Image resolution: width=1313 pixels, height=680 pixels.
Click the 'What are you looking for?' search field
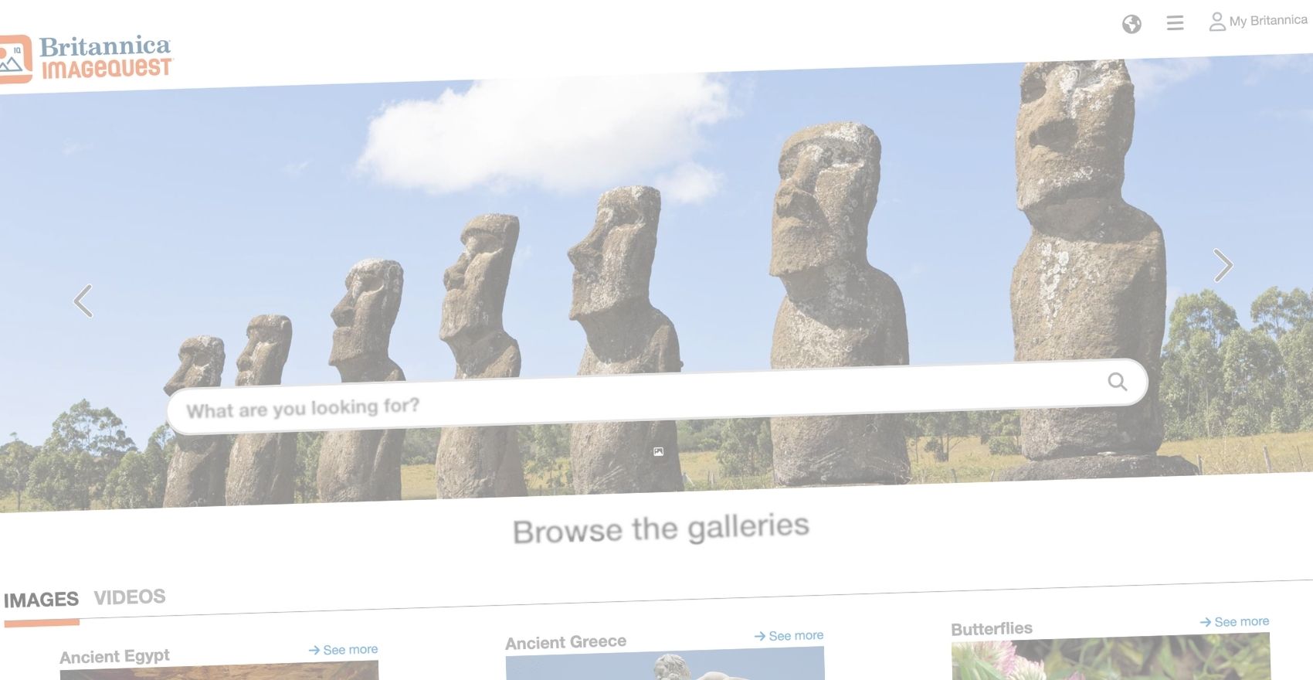point(656,396)
